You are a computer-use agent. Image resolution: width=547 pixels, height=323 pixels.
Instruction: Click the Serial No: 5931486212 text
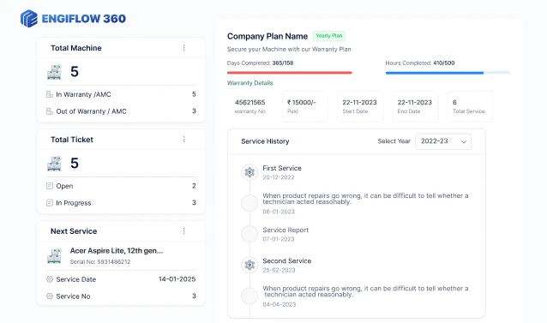pos(100,261)
